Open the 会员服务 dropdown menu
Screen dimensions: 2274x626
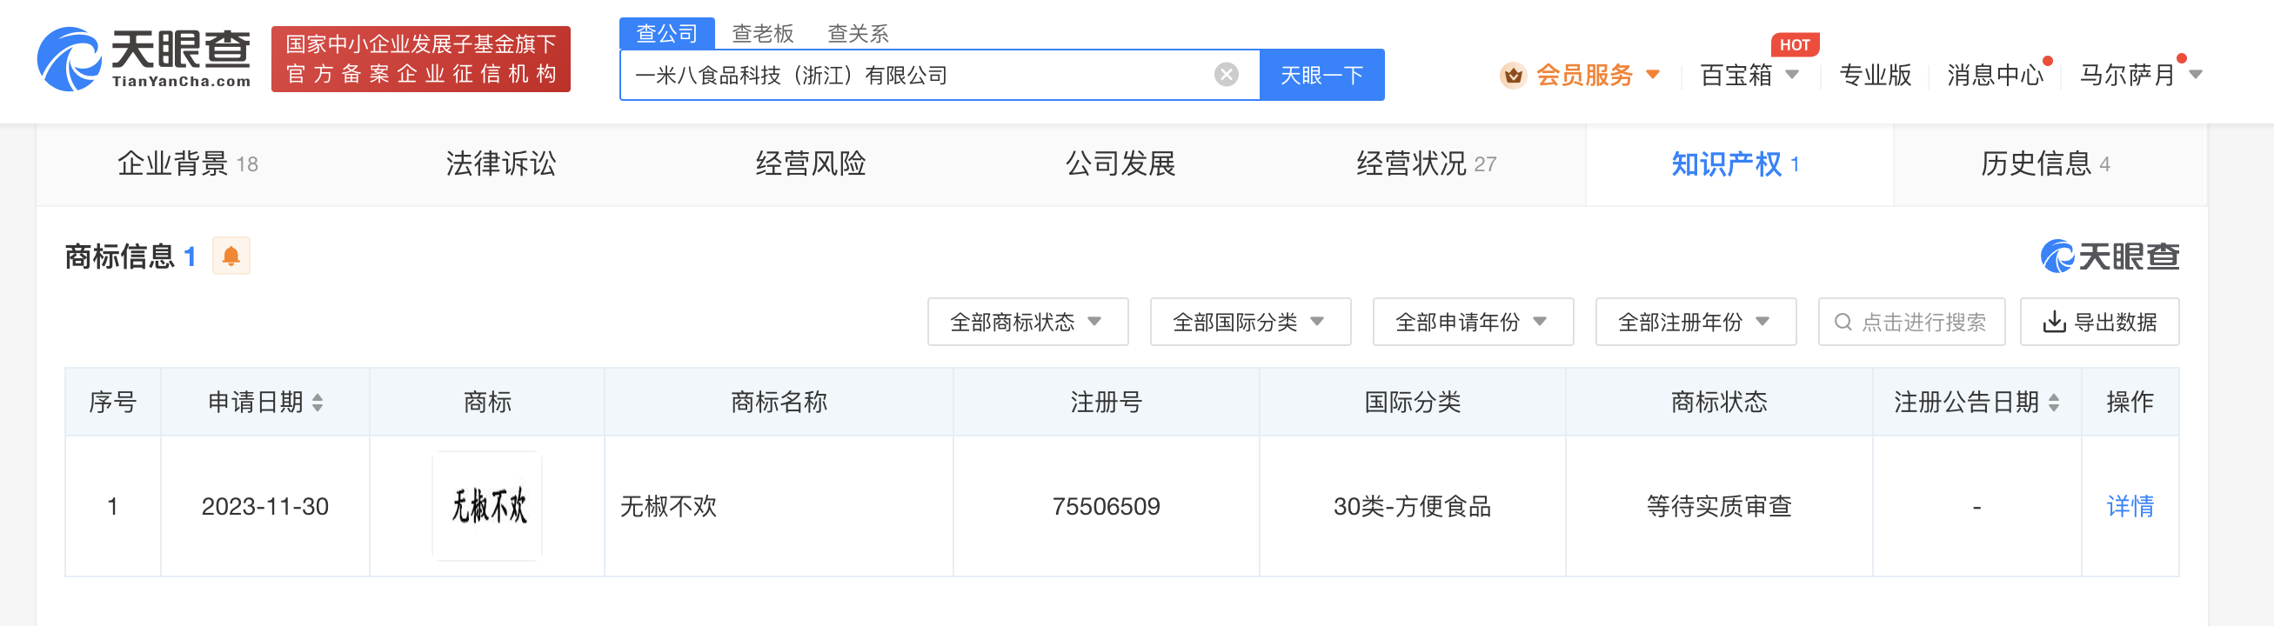tap(1598, 75)
